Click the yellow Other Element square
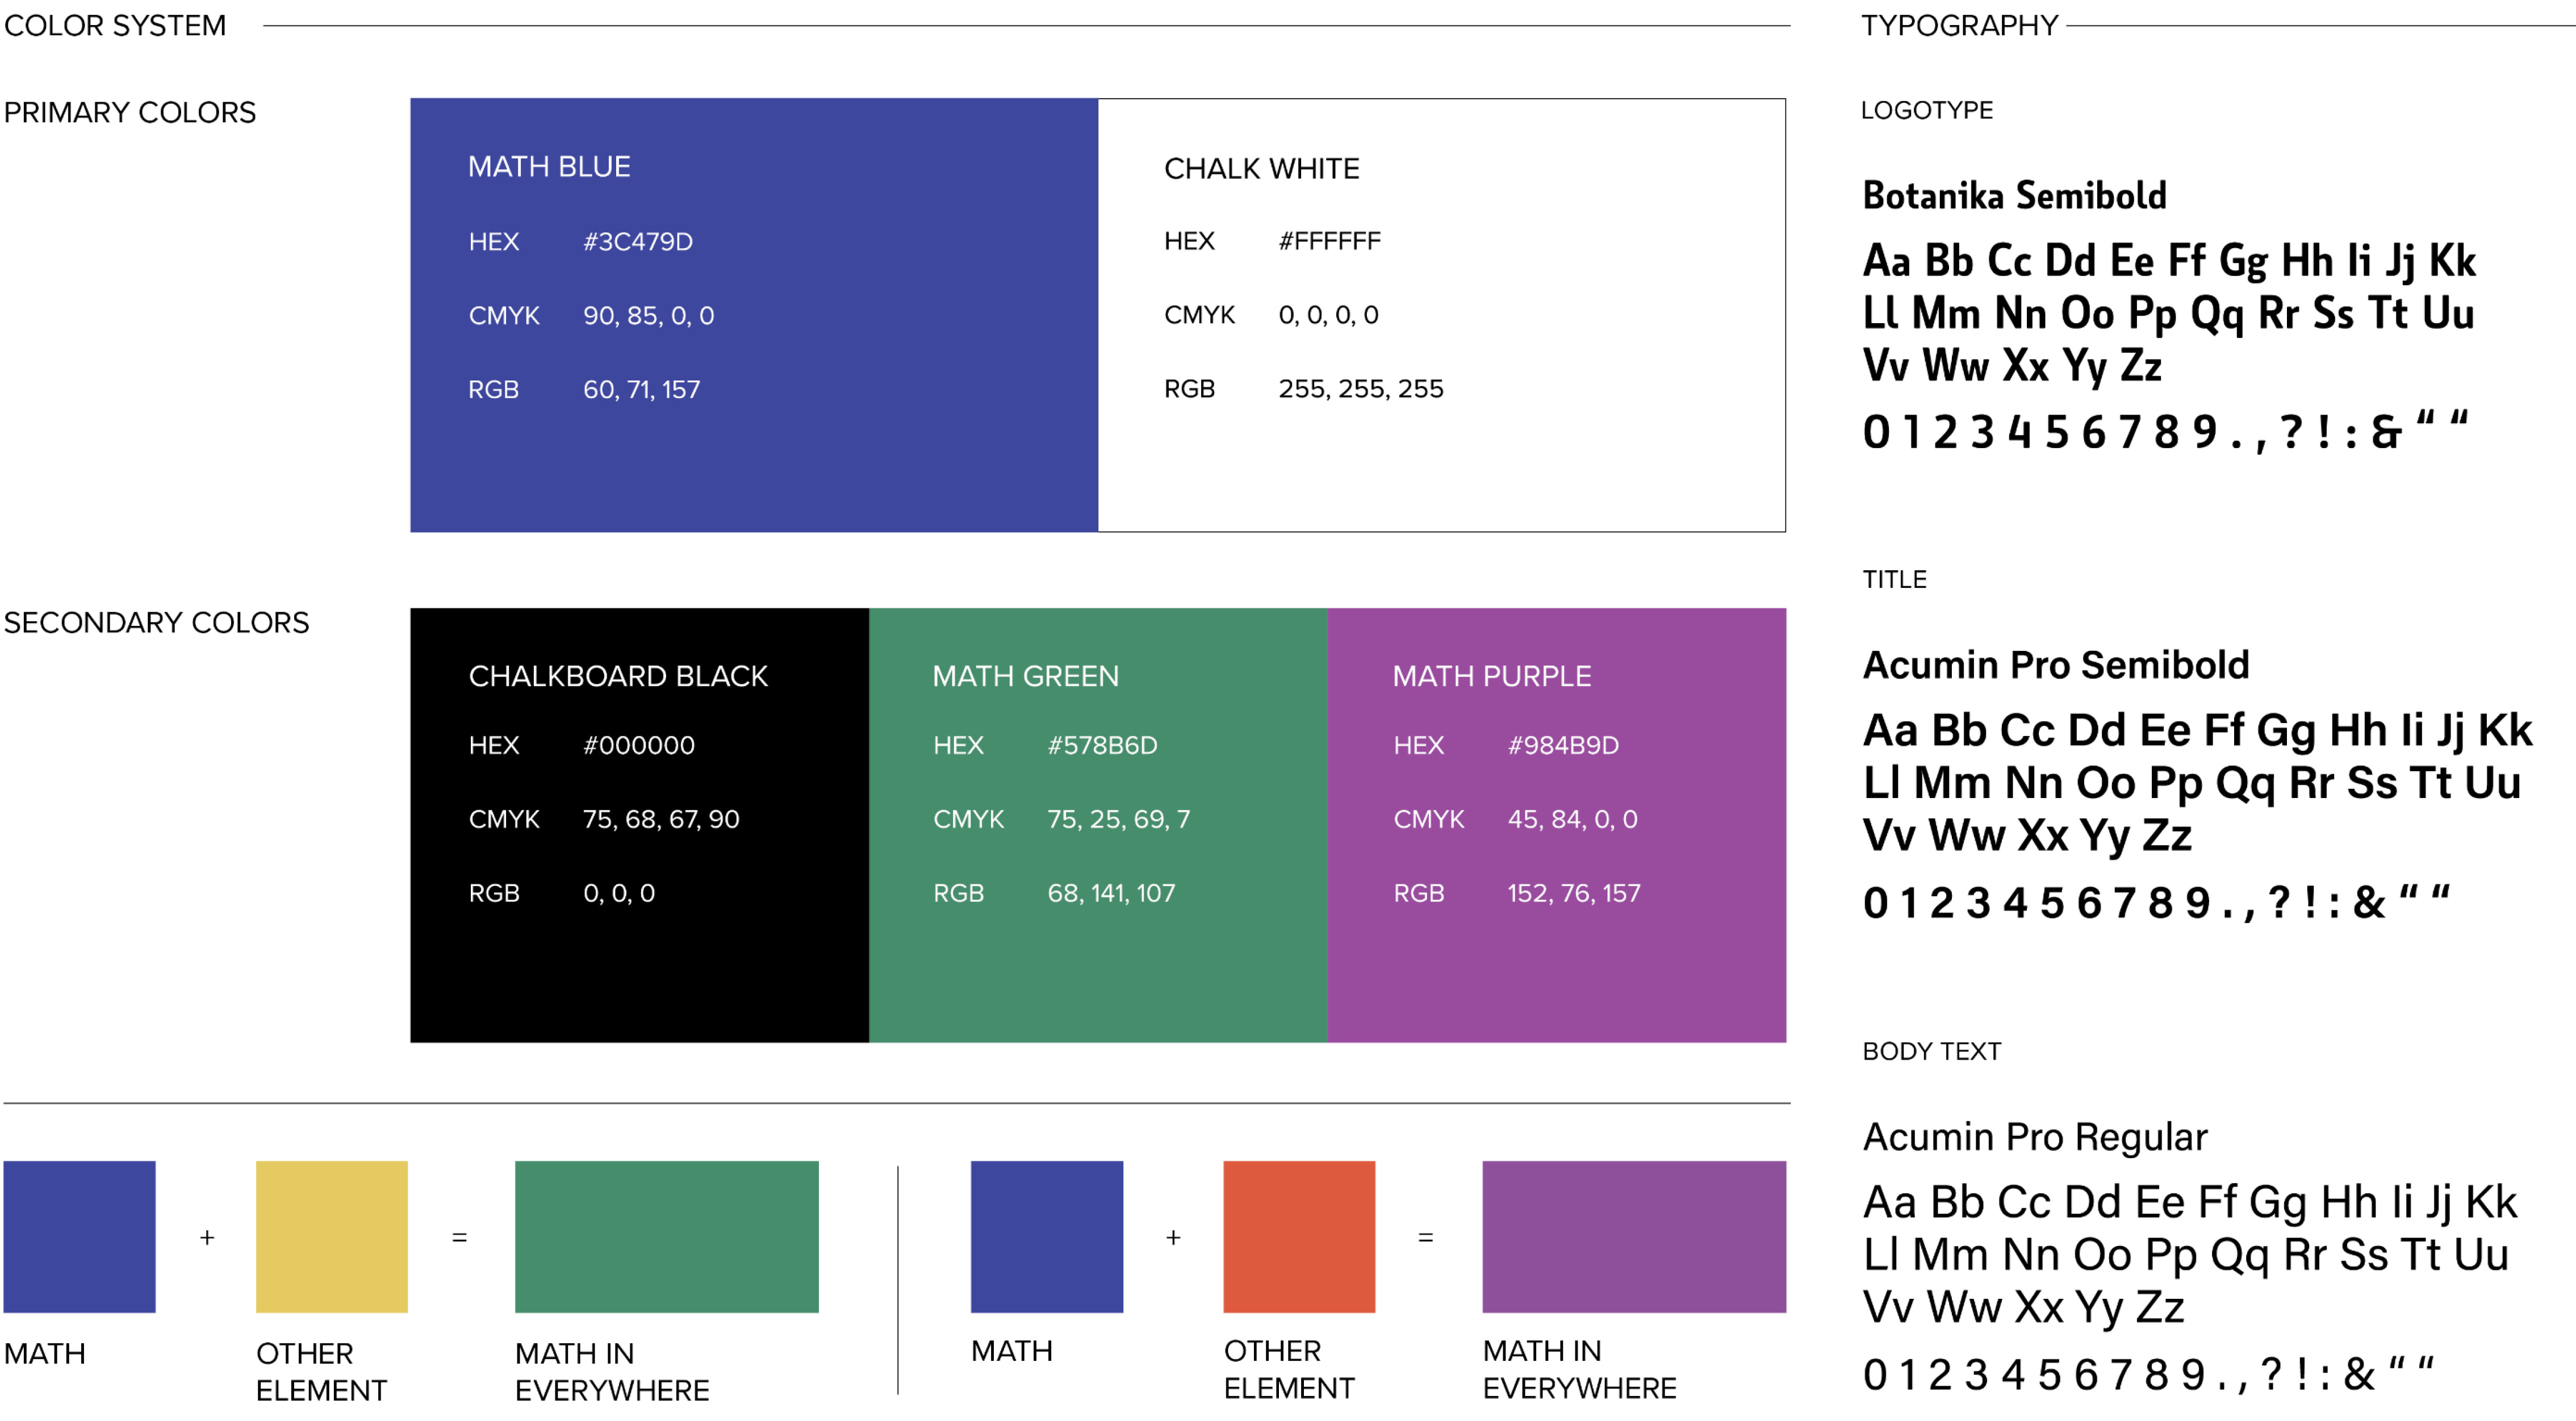 pos(331,1236)
